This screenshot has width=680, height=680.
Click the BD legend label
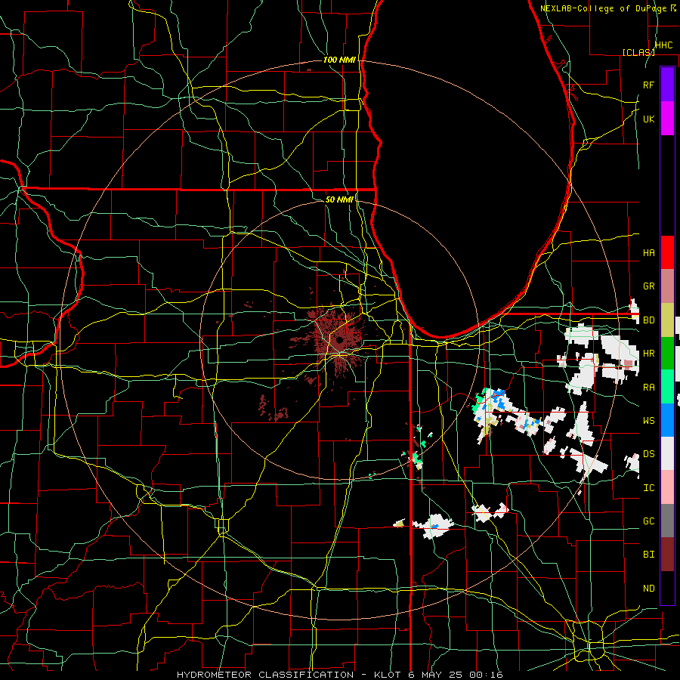tap(648, 320)
